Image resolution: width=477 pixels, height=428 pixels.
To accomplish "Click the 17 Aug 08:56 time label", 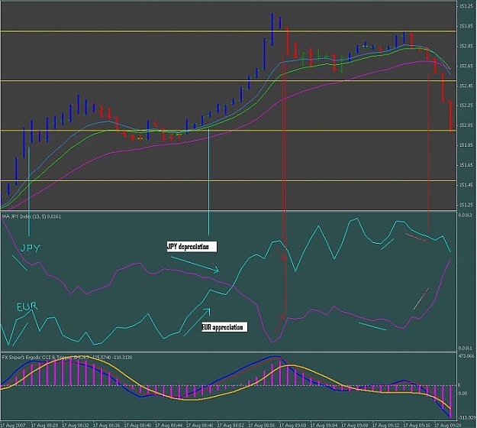I will click(262, 425).
